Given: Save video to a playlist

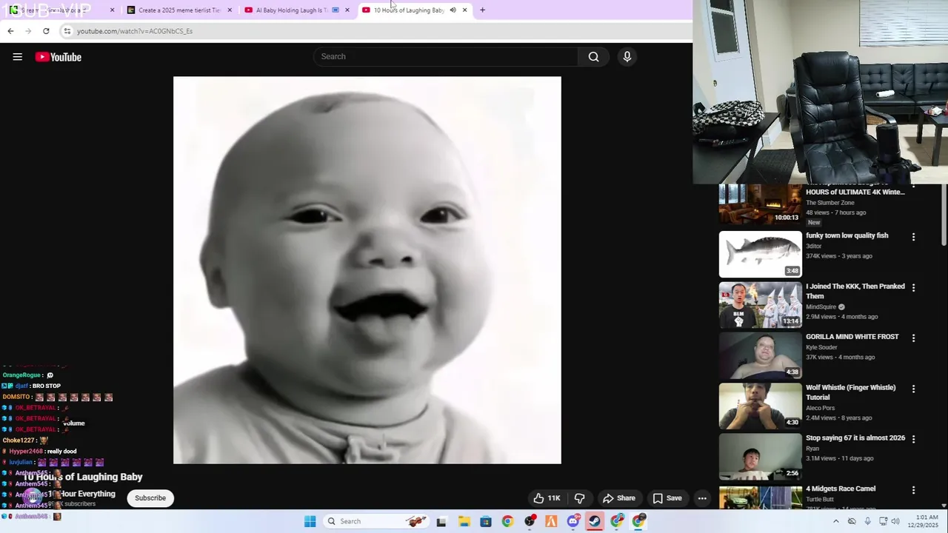Looking at the screenshot, I should pyautogui.click(x=667, y=498).
